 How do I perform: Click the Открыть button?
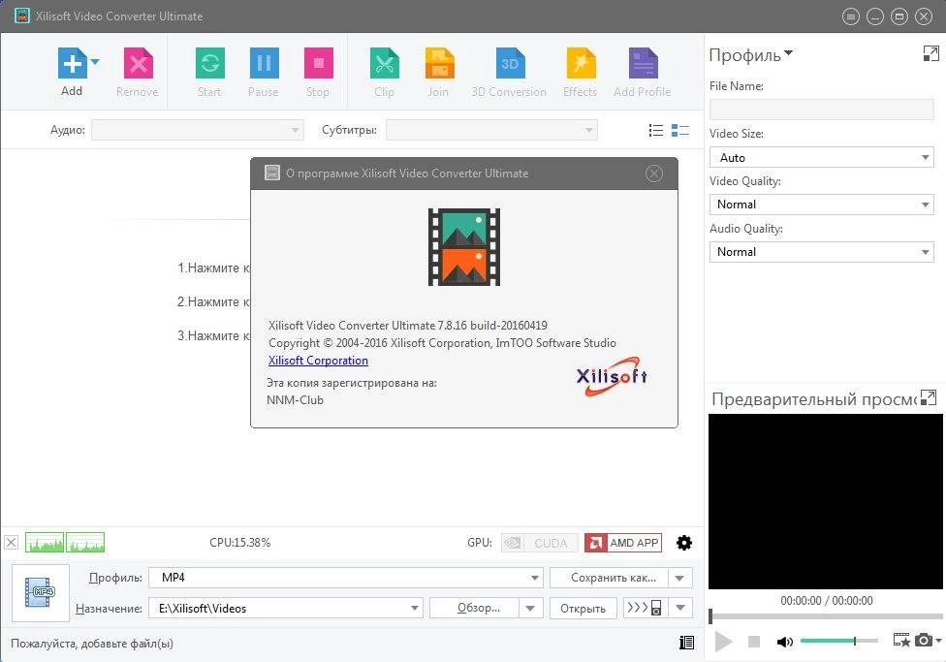coord(583,609)
